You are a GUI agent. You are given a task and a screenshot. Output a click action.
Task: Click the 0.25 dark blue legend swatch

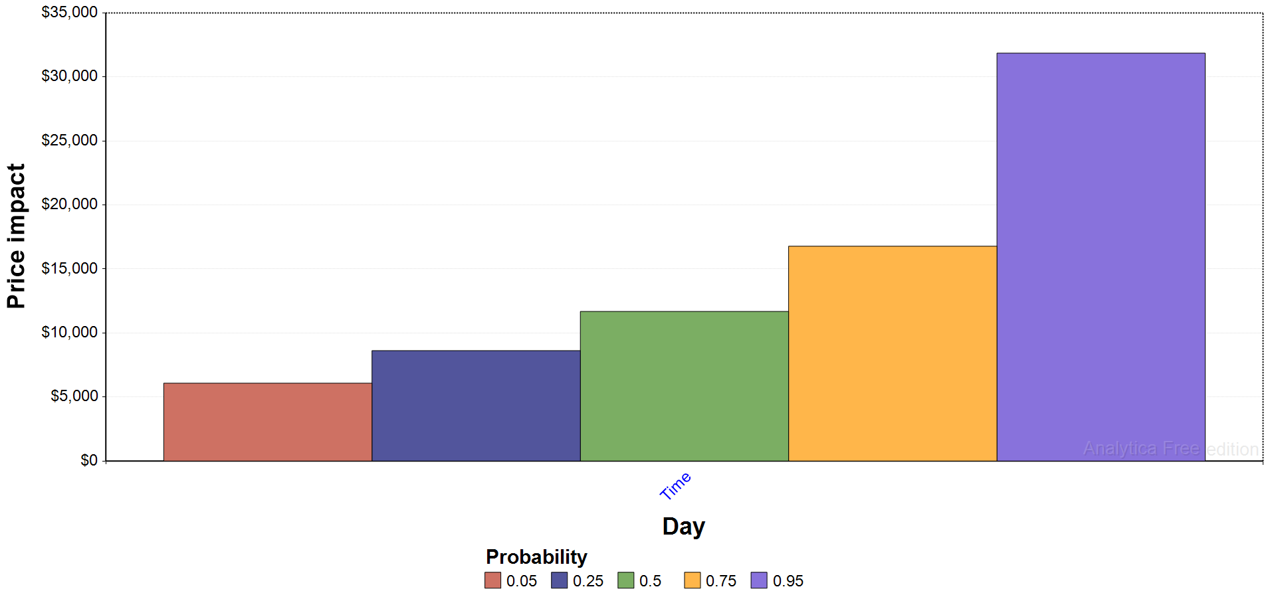pos(559,580)
